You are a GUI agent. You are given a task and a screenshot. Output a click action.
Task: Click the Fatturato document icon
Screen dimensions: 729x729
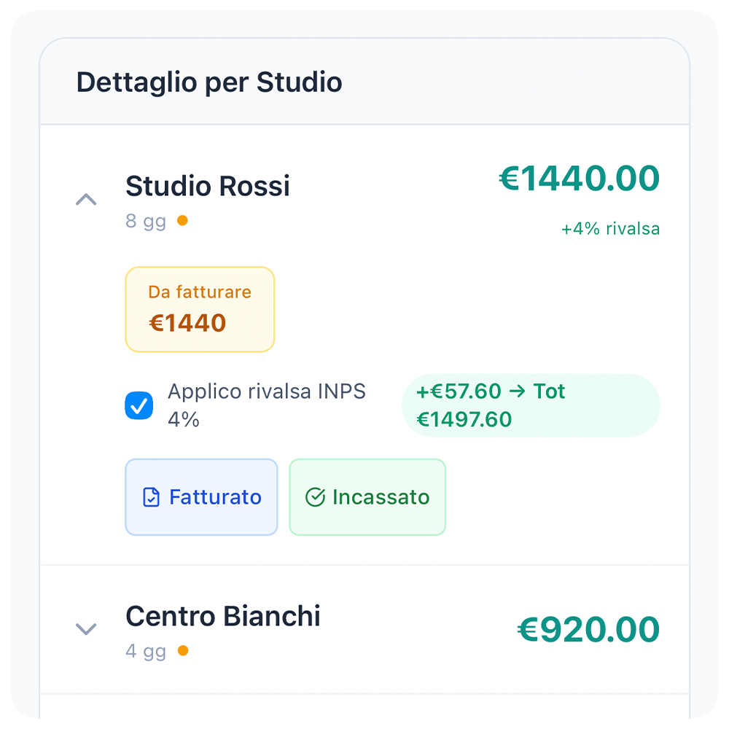coord(151,498)
